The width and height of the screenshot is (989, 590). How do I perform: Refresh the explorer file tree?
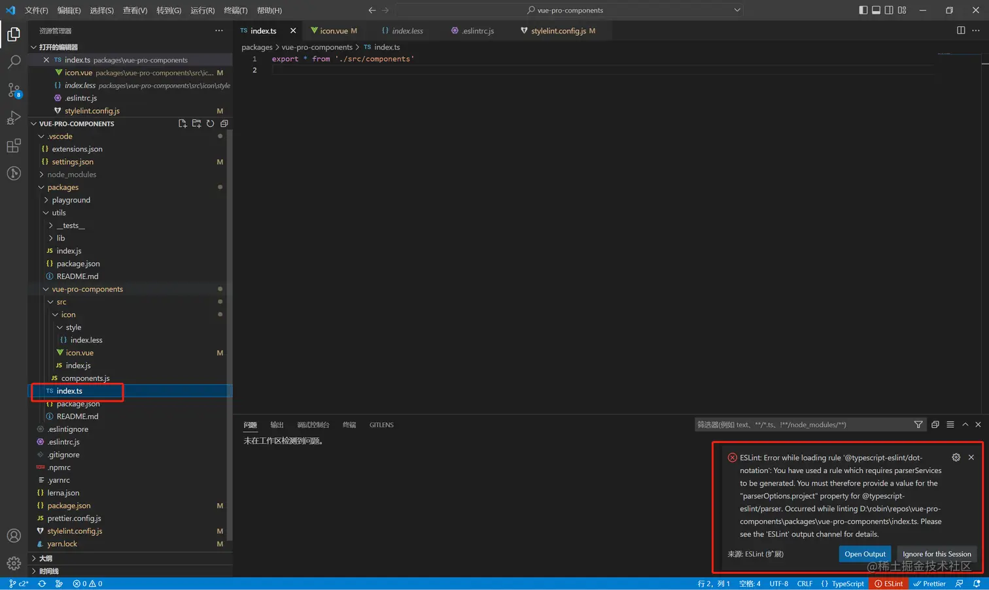point(210,123)
